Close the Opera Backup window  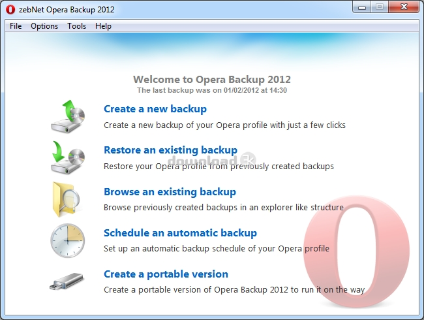click(404, 7)
